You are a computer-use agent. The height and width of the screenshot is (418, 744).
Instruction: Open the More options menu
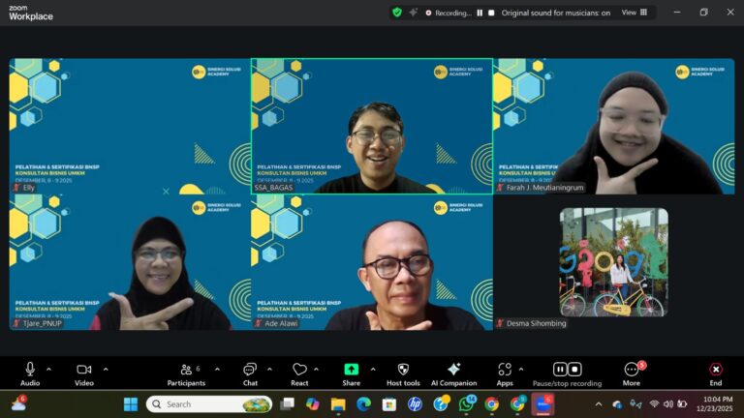coord(632,370)
